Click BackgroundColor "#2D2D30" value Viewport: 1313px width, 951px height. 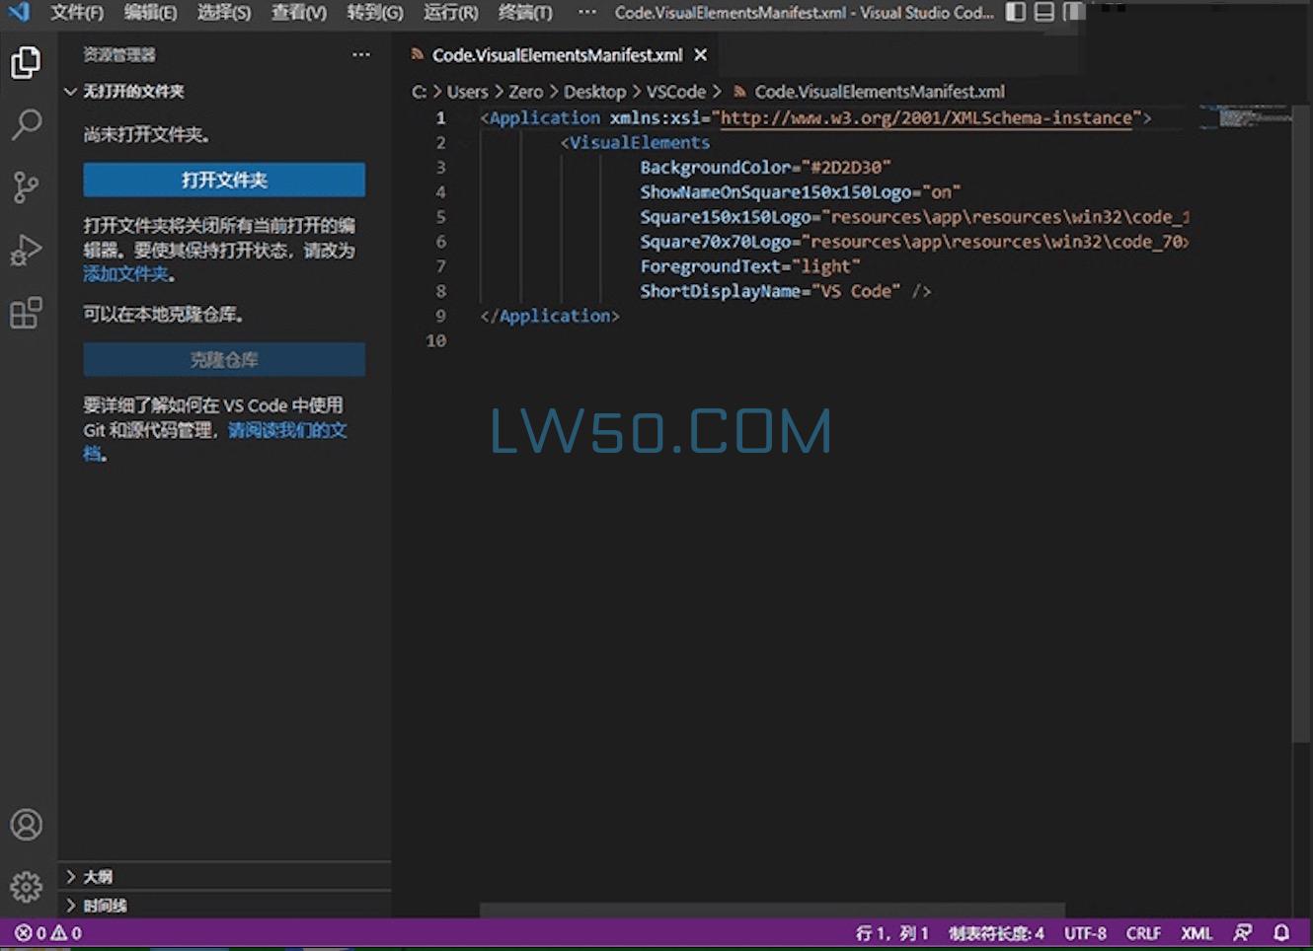click(x=847, y=168)
